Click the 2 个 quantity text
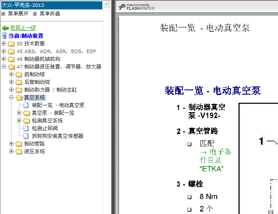 coord(206,209)
